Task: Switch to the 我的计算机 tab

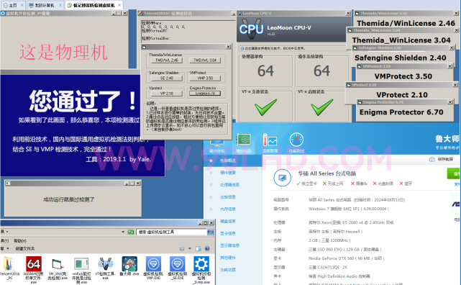Action: (x=45, y=5)
